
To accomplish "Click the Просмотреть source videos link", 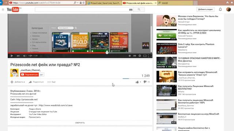I will pos(35,117).
